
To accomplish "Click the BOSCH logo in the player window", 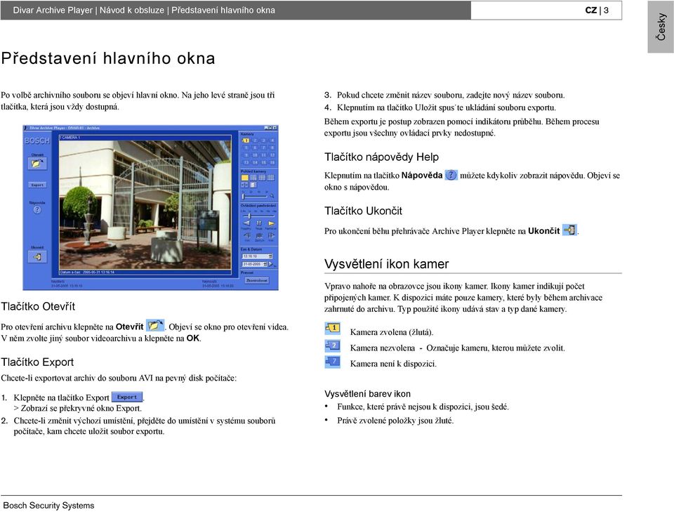I will point(37,140).
